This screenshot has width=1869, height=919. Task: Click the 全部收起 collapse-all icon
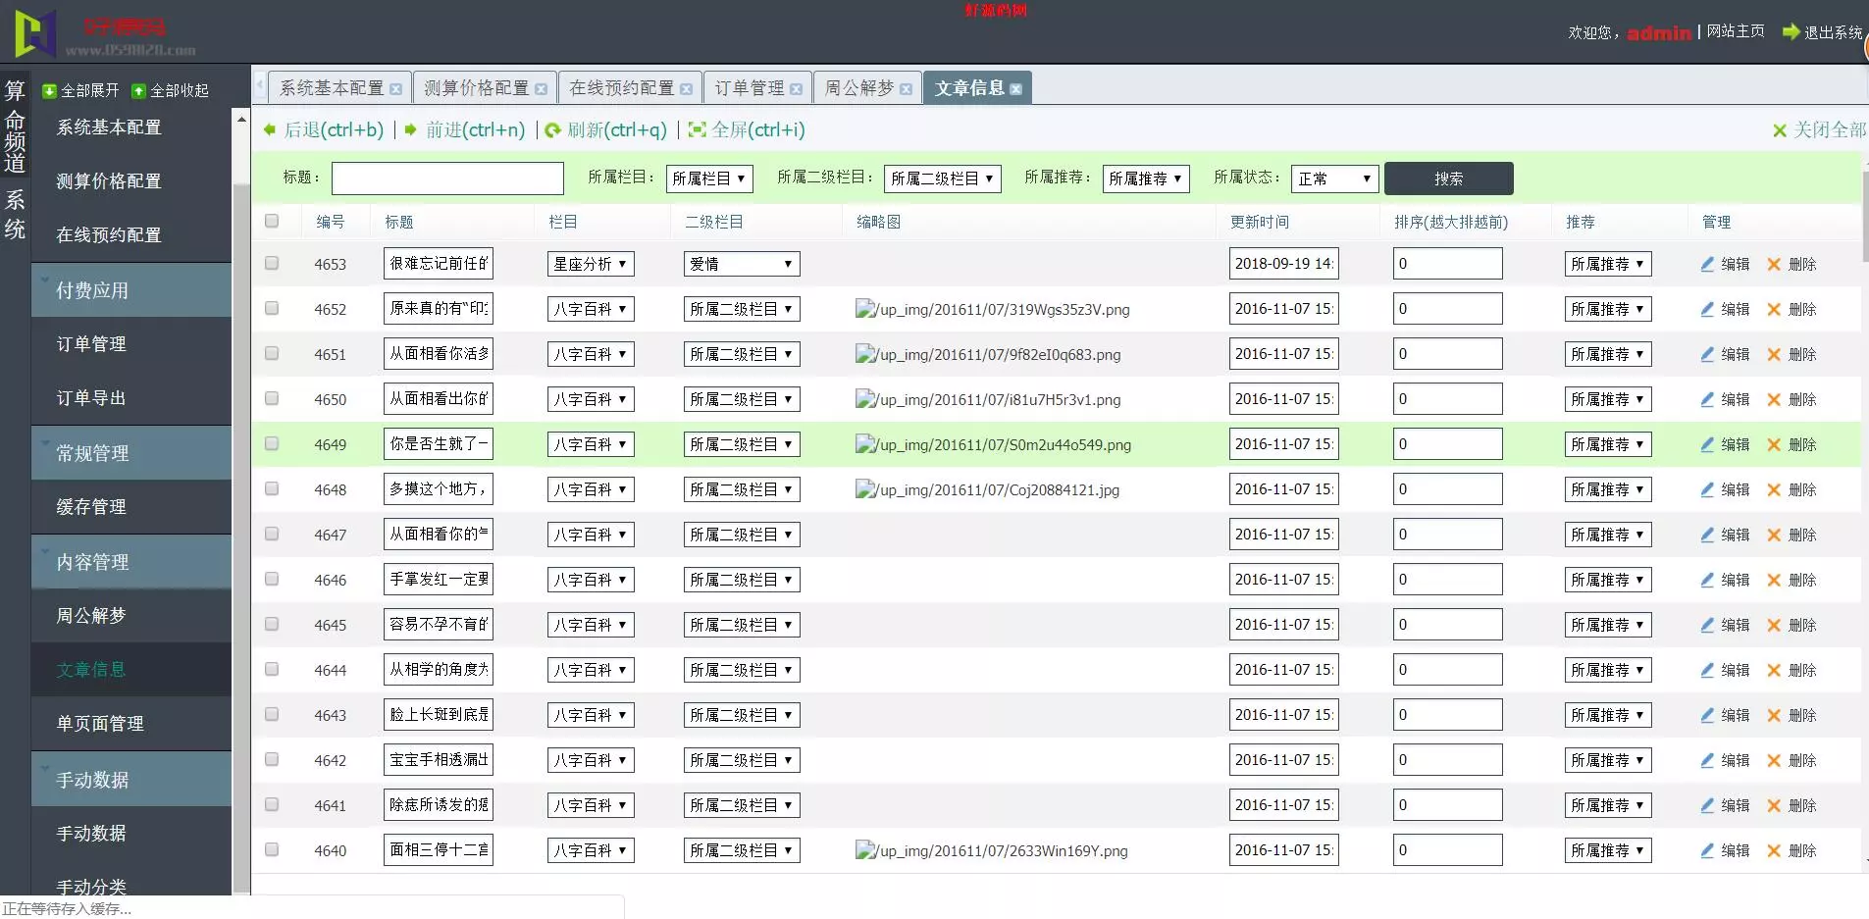(138, 91)
